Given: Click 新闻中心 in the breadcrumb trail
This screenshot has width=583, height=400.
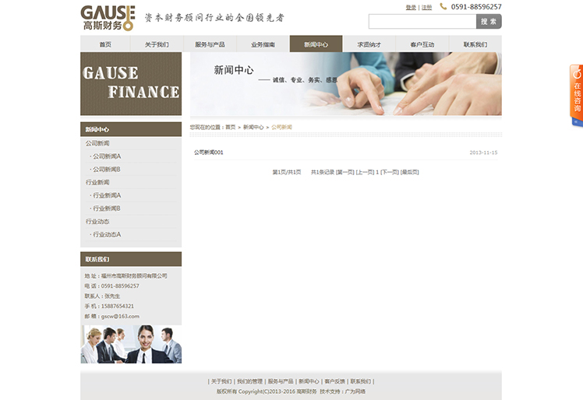Looking at the screenshot, I should [253, 127].
